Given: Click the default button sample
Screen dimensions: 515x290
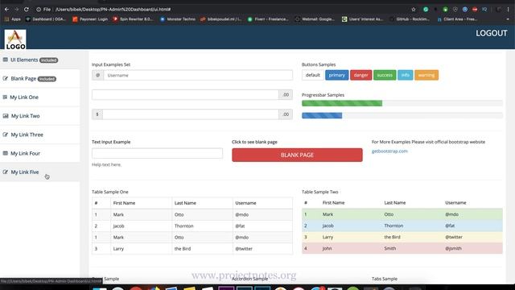Looking at the screenshot, I should pyautogui.click(x=313, y=75).
